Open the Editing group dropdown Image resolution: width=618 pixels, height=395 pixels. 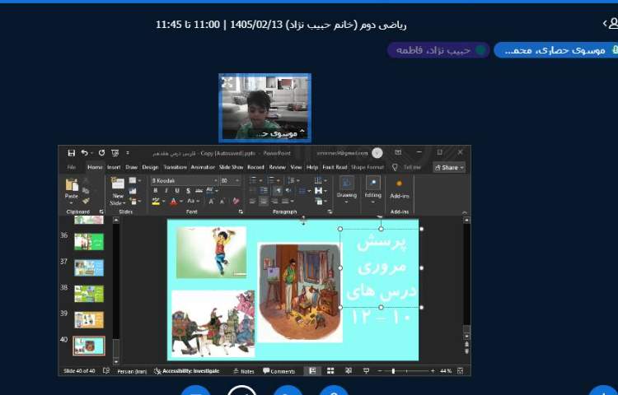[x=372, y=190]
